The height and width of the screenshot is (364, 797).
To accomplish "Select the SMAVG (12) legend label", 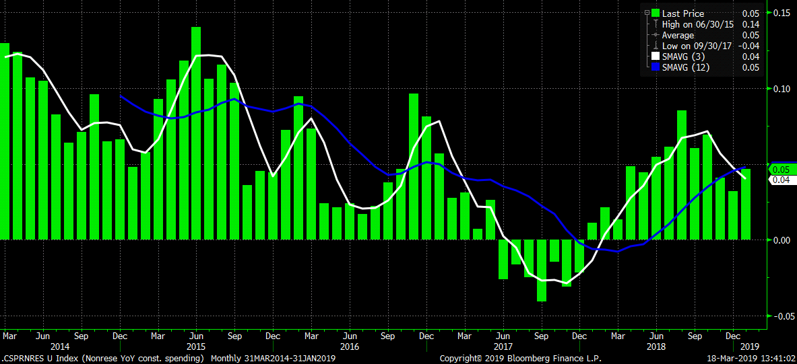I will [686, 67].
